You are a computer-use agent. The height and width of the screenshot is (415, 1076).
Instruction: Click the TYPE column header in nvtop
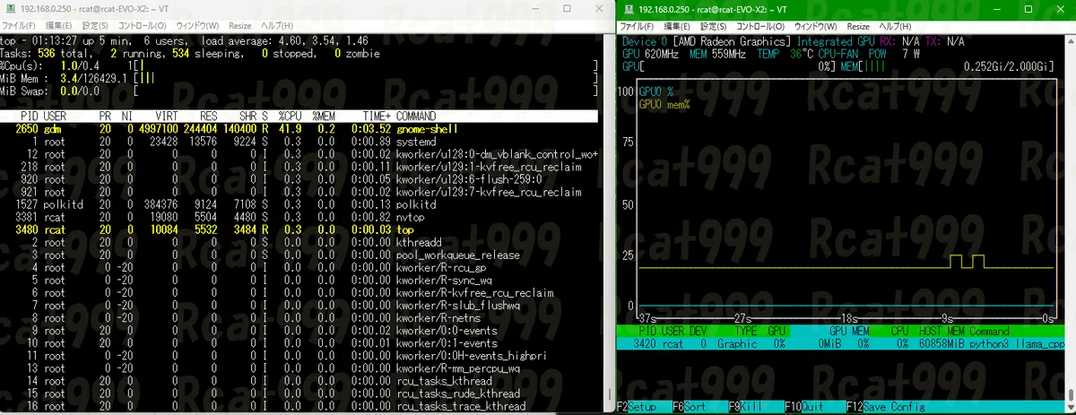(746, 331)
